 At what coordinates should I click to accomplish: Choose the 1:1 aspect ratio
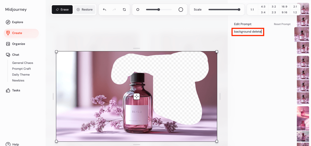click(252, 9)
